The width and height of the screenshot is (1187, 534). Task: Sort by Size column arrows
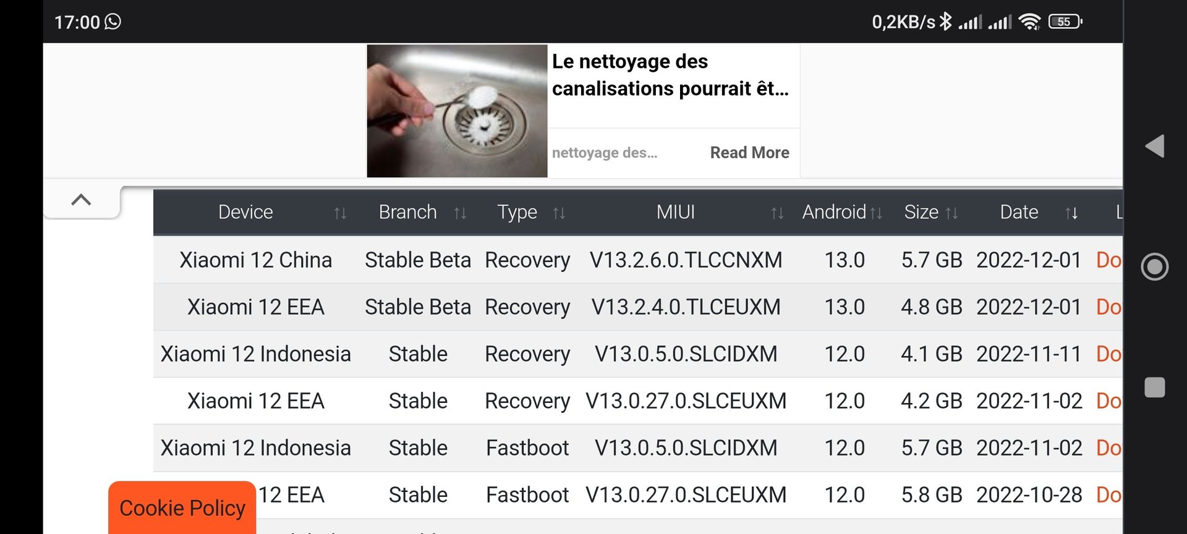point(952,213)
